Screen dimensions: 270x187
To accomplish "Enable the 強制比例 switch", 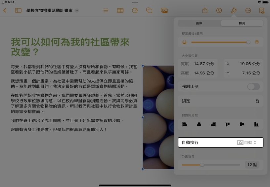I will pyautogui.click(x=253, y=87).
